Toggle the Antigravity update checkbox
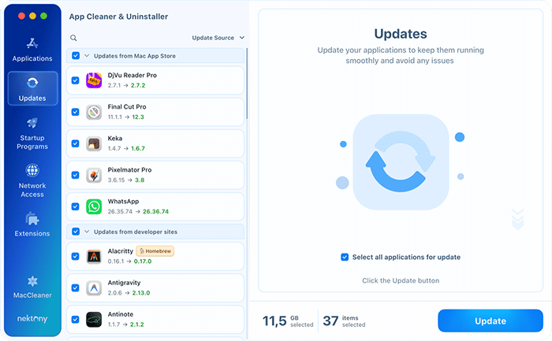This screenshot has height=341, width=552. pyautogui.click(x=76, y=288)
